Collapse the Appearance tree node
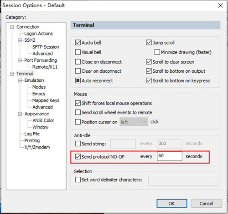This screenshot has width=228, height=214. coord(20,114)
